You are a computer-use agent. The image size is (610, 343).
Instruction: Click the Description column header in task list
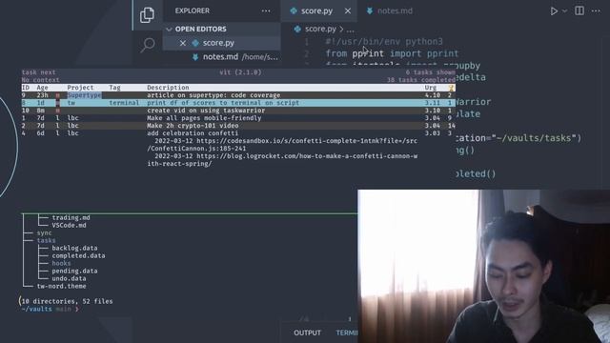click(168, 88)
